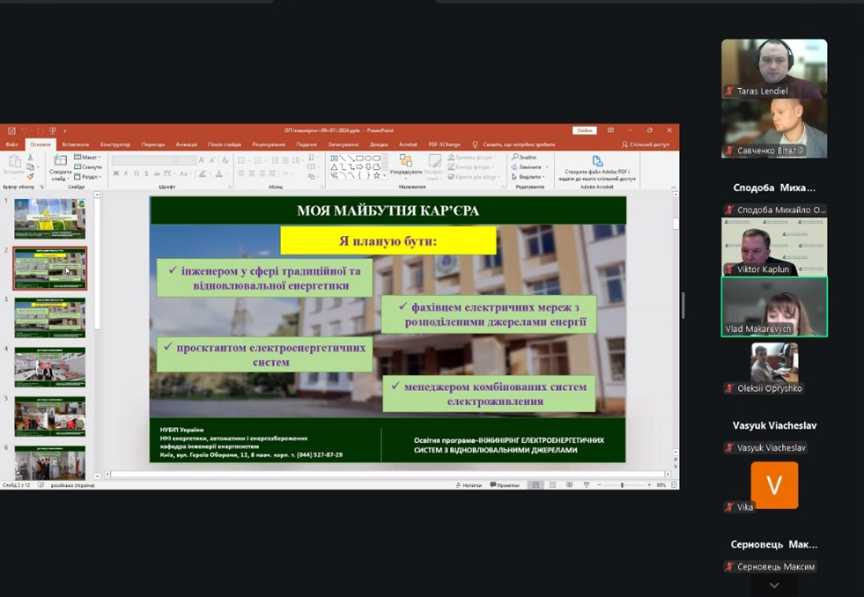
Task: Switch to the Вставлення tab
Action: [x=76, y=144]
